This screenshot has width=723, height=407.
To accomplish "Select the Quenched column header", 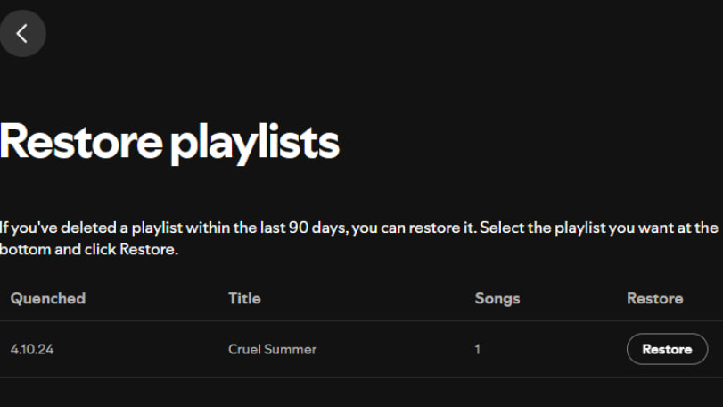I will pyautogui.click(x=48, y=299).
